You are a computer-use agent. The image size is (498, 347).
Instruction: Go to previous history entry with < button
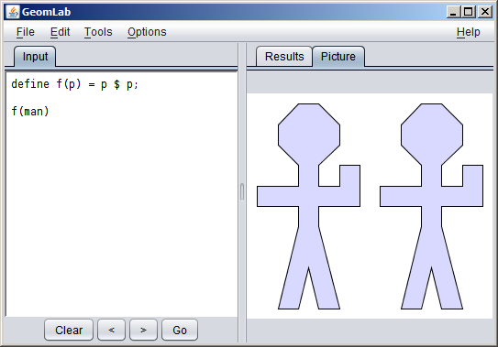pos(111,330)
